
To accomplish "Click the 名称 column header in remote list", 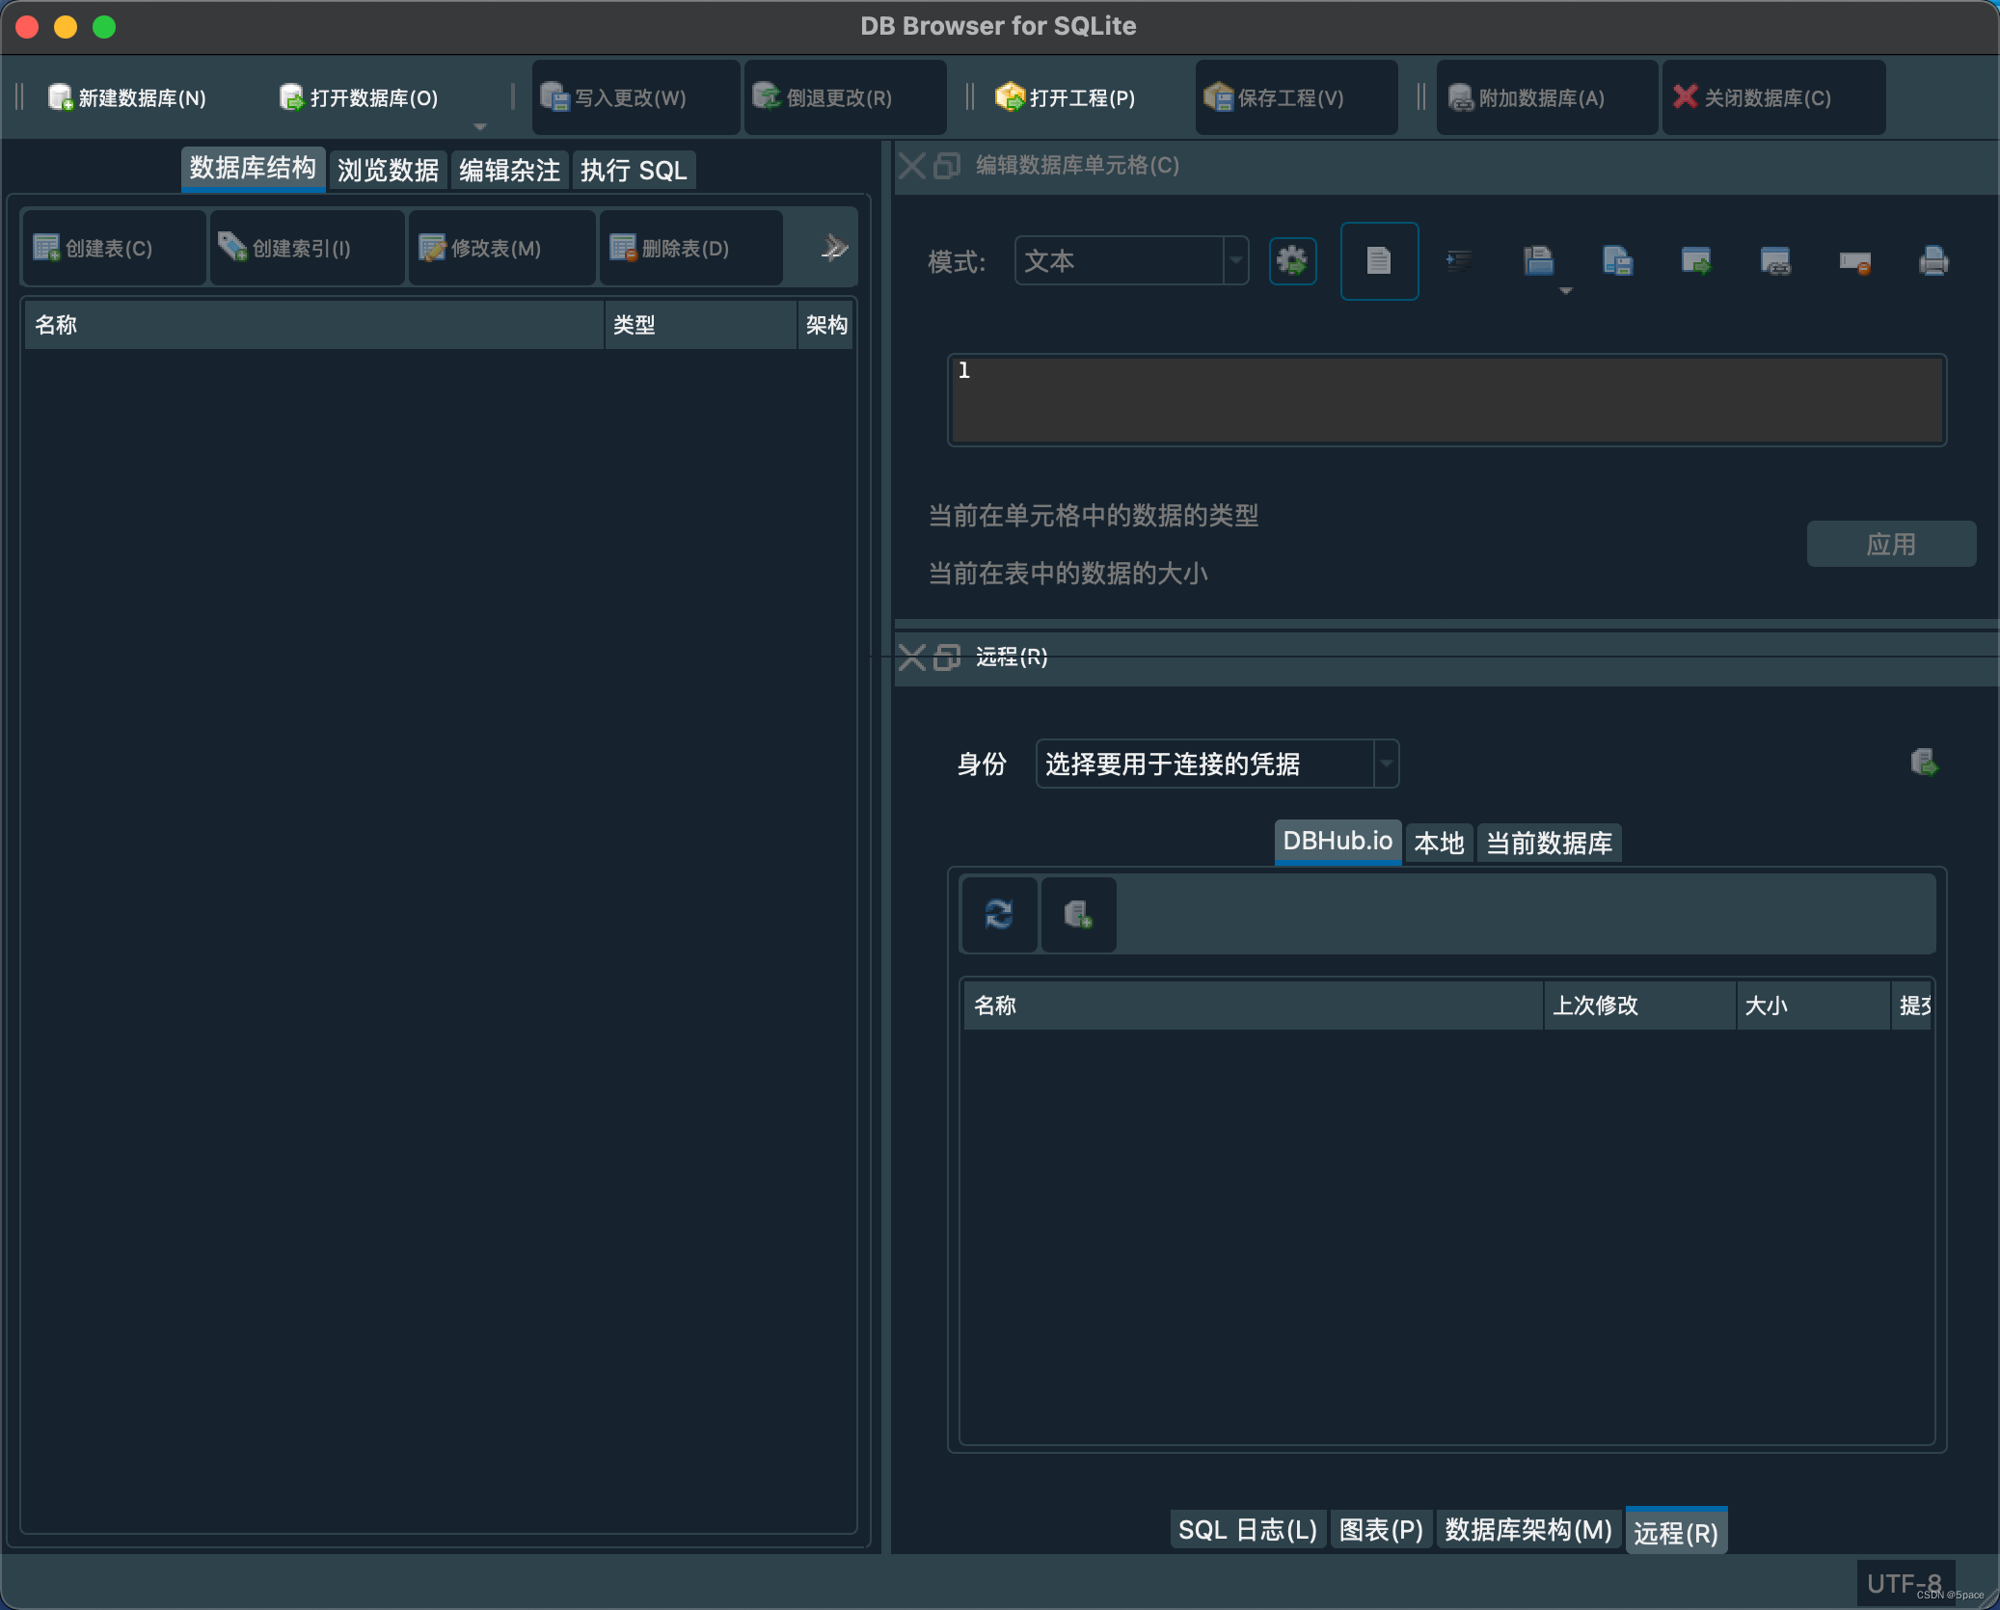I will [1254, 1006].
